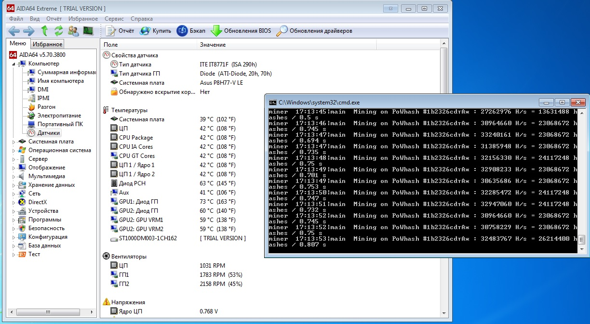Viewport: 590px width, 324px height.
Task: Click the Купить toolbar button
Action: (x=155, y=31)
